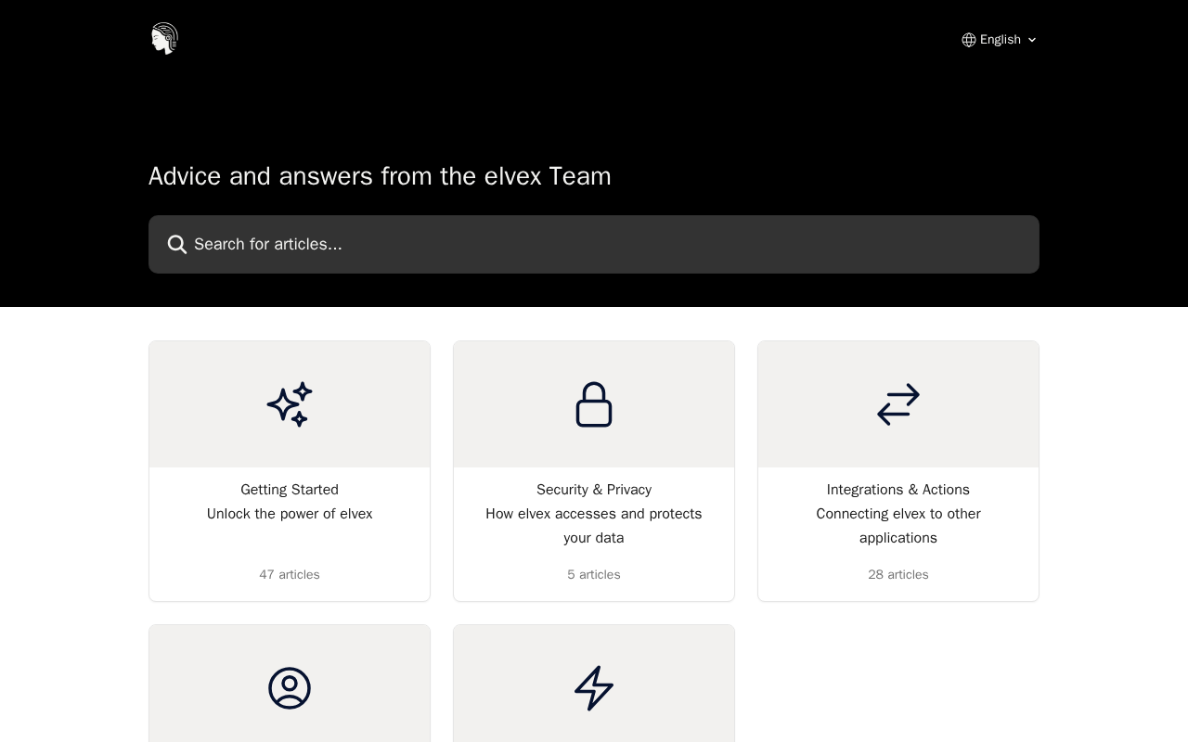Viewport: 1188px width, 742px height.
Task: Click "How elvex accesses and protects" description
Action: 594,514
